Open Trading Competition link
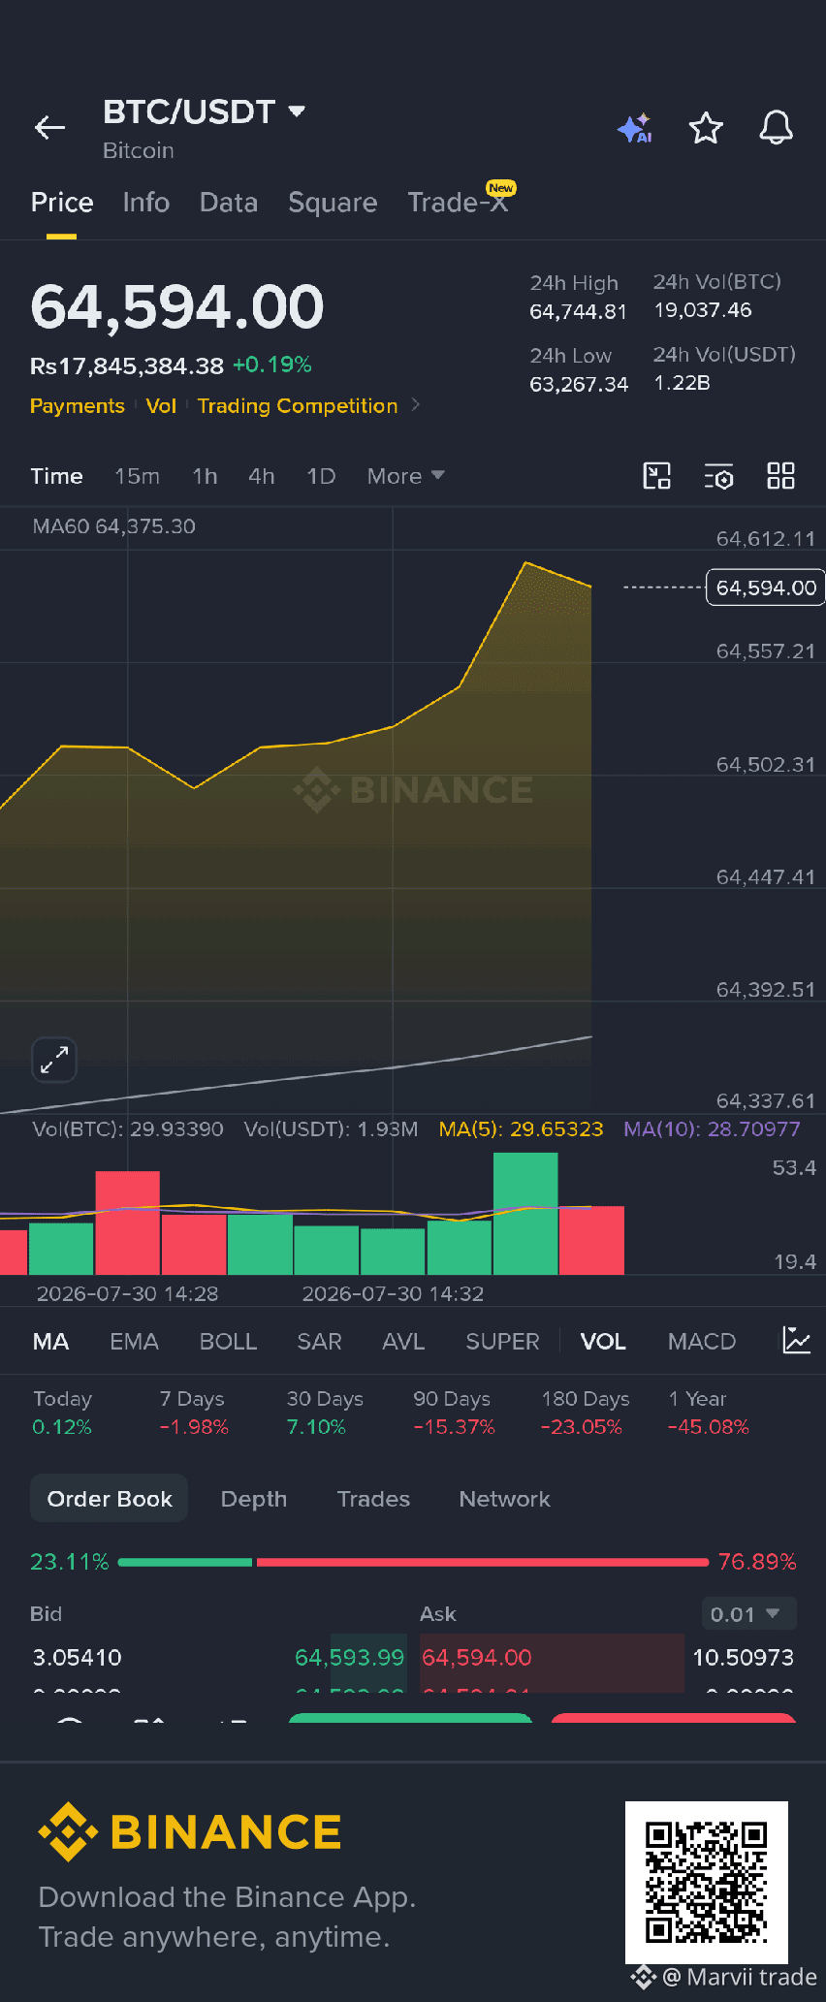 298,405
